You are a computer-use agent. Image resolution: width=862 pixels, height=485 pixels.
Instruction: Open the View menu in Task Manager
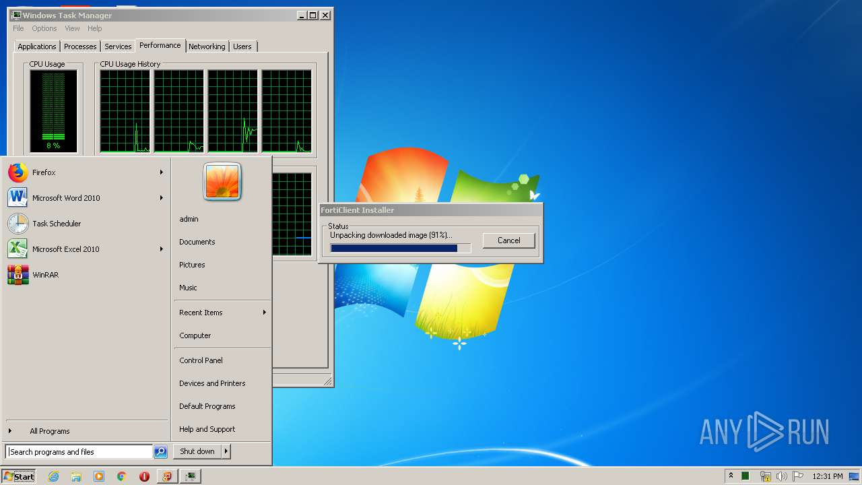point(72,28)
